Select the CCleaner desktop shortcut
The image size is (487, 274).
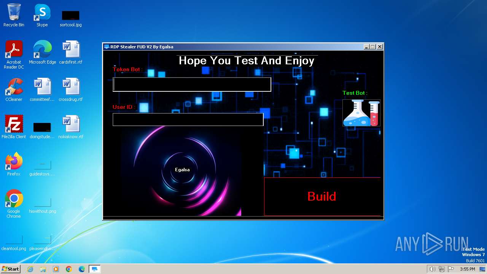click(14, 90)
